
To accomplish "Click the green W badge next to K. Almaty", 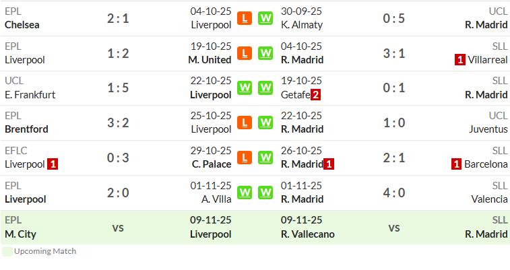I will pyautogui.click(x=265, y=18).
